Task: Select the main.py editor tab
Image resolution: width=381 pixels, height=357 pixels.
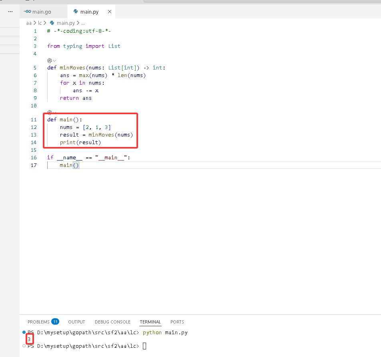Action: tap(91, 12)
